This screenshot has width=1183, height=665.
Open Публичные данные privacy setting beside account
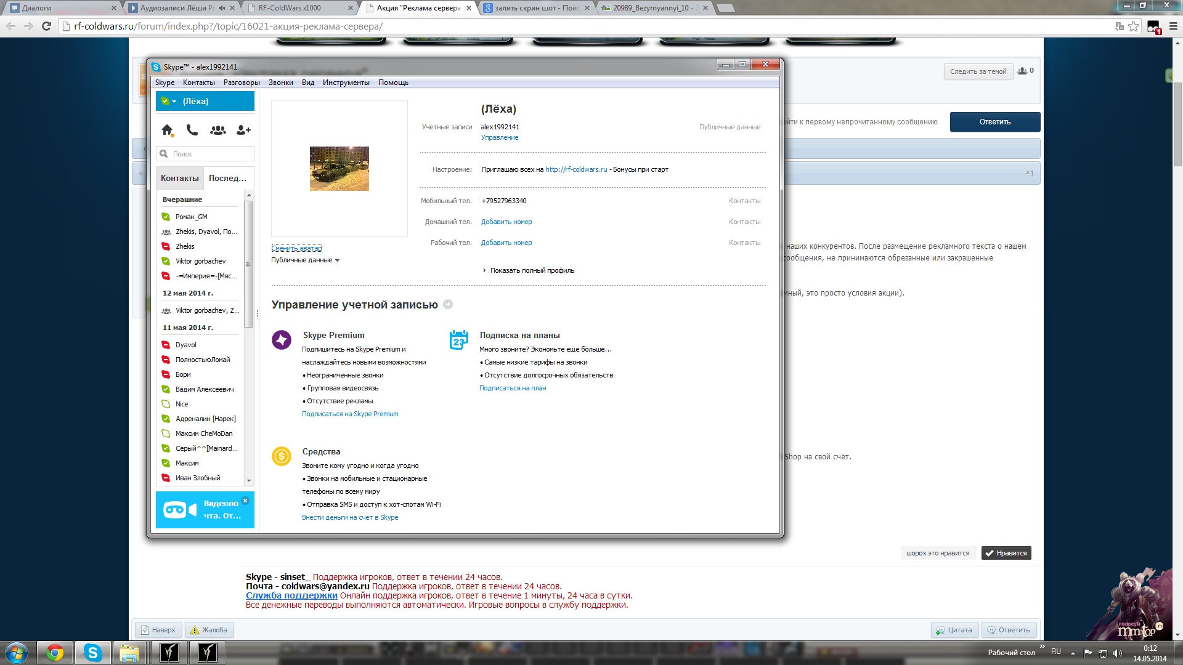tap(730, 127)
